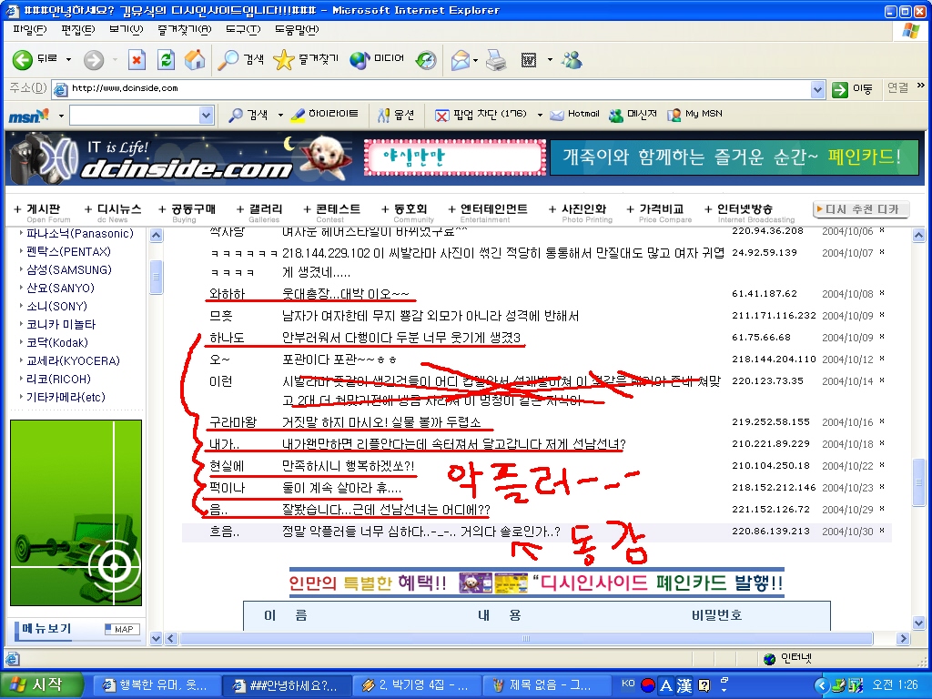
Task: Delete mark beside the 2004/10/30 comment
Action: coord(881,531)
